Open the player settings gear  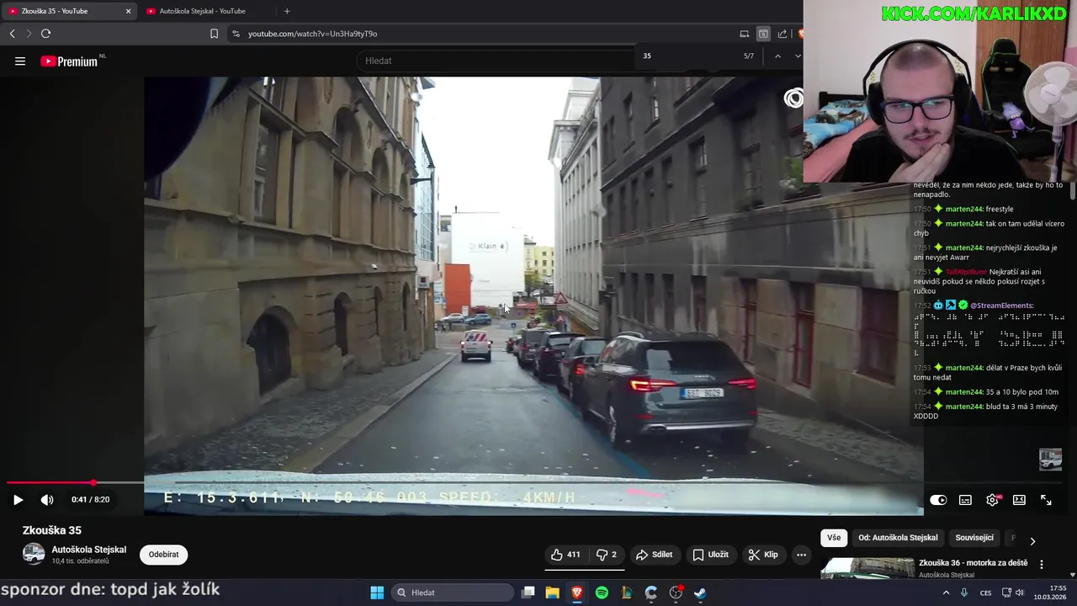coord(992,500)
